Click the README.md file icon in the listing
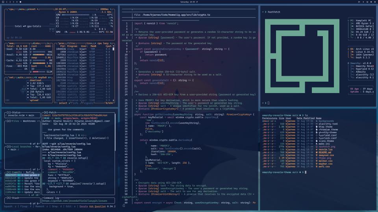 317,152
